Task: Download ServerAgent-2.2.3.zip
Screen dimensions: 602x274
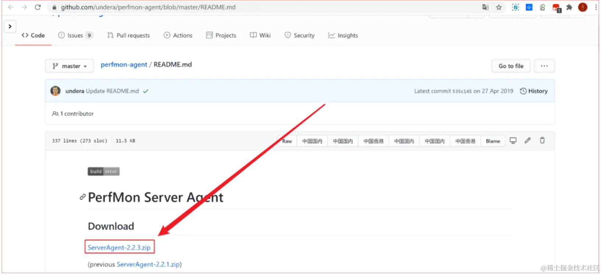Action: (x=119, y=248)
